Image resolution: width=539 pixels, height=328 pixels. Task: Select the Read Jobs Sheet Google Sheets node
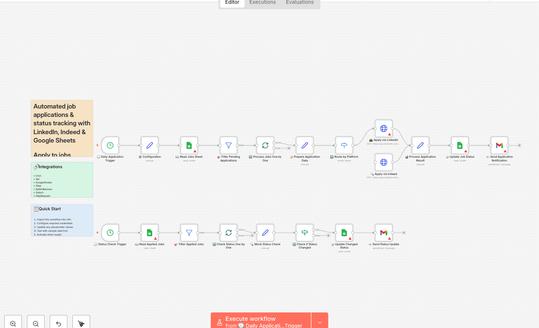[189, 145]
